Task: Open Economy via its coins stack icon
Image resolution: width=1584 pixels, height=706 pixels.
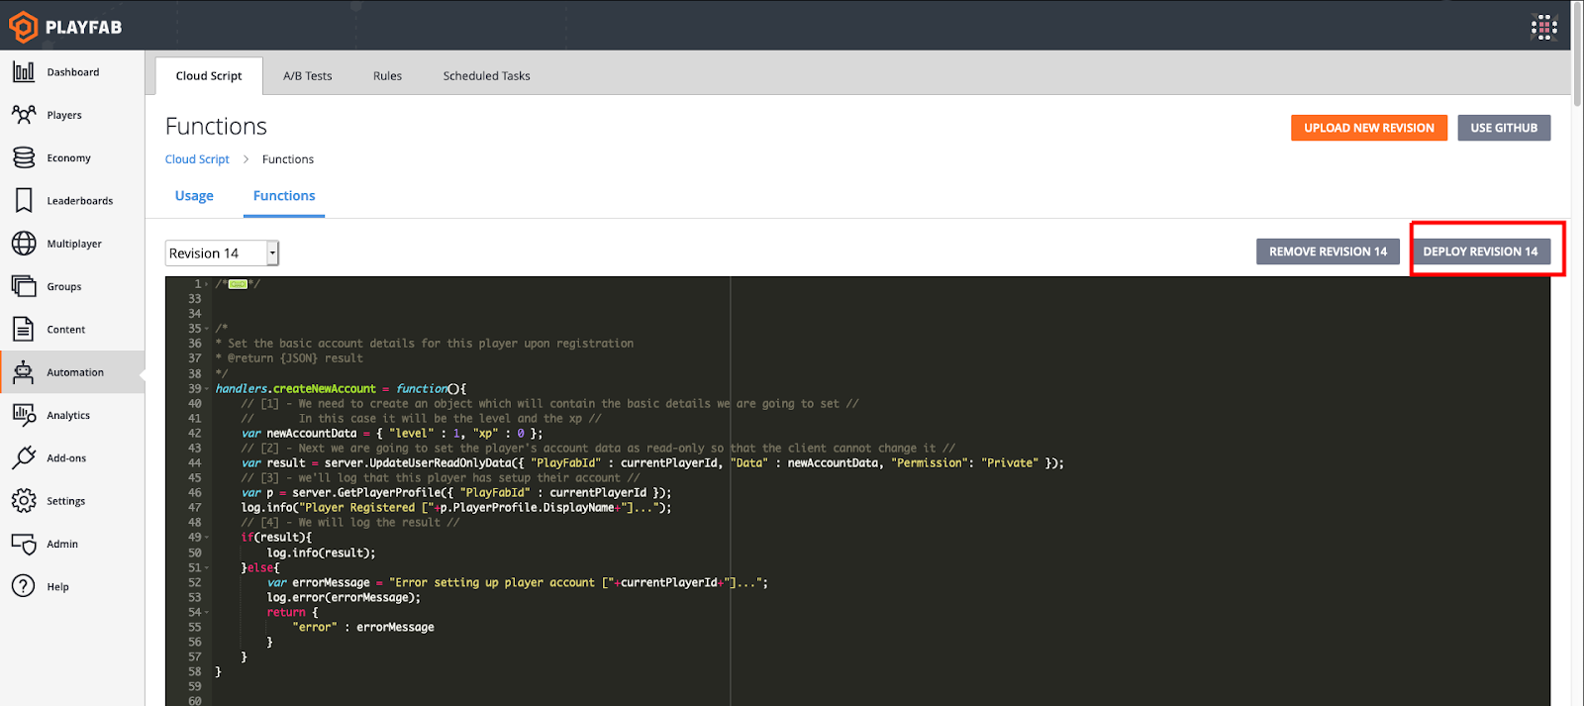Action: (x=24, y=157)
